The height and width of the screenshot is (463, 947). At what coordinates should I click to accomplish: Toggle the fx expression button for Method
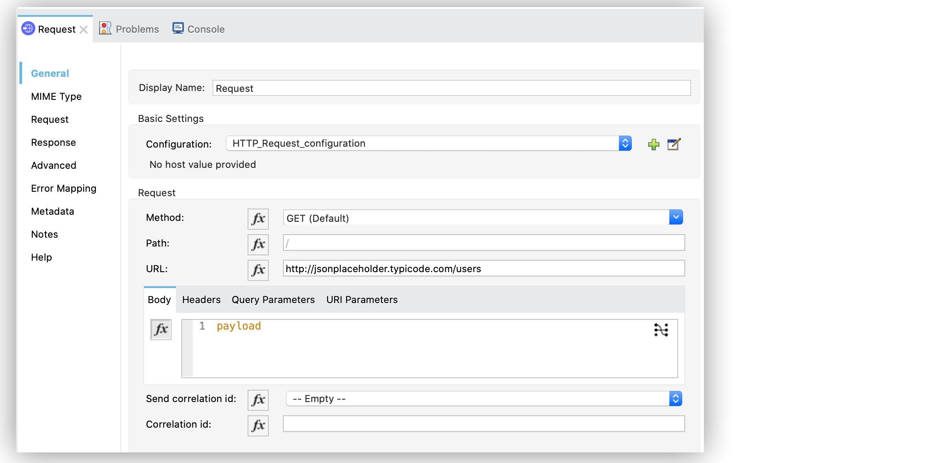point(258,219)
